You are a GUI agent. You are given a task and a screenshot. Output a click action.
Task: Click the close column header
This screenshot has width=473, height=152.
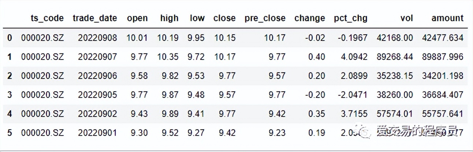pos(224,18)
